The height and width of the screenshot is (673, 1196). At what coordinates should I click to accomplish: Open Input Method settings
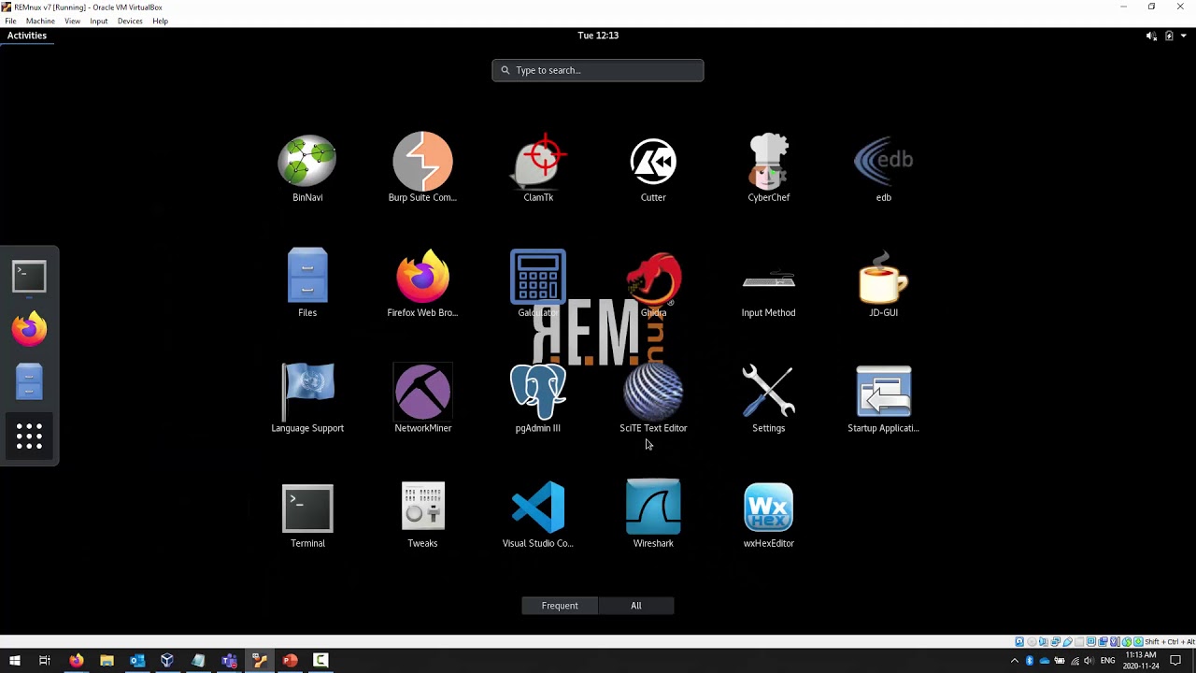click(768, 283)
